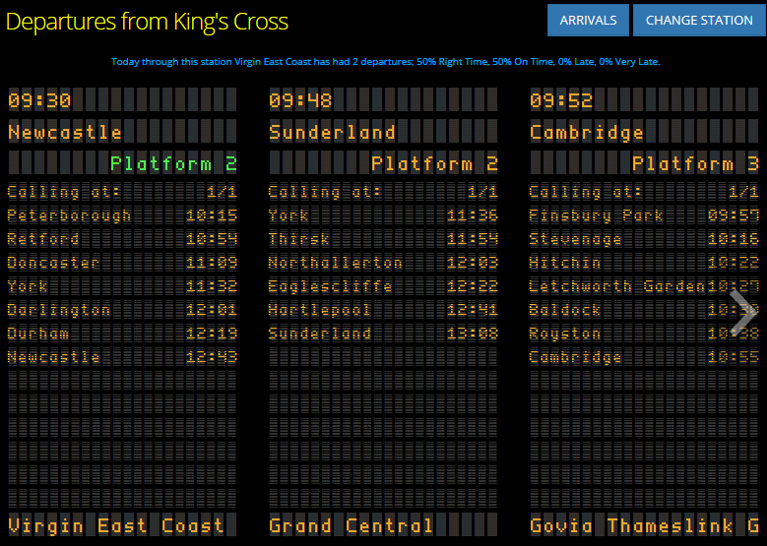
Task: Select Peterborough 10:15 calling point
Action: click(x=122, y=215)
